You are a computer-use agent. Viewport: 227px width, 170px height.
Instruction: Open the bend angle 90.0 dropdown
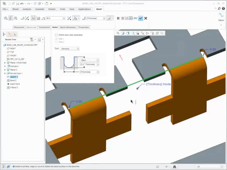point(64,18)
